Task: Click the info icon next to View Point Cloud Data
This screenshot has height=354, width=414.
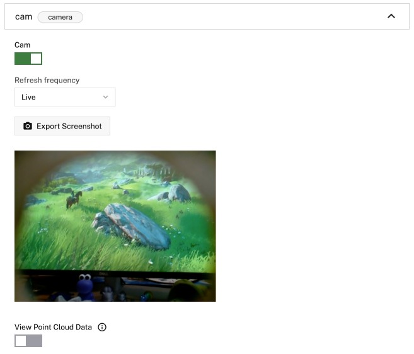Action: tap(102, 327)
